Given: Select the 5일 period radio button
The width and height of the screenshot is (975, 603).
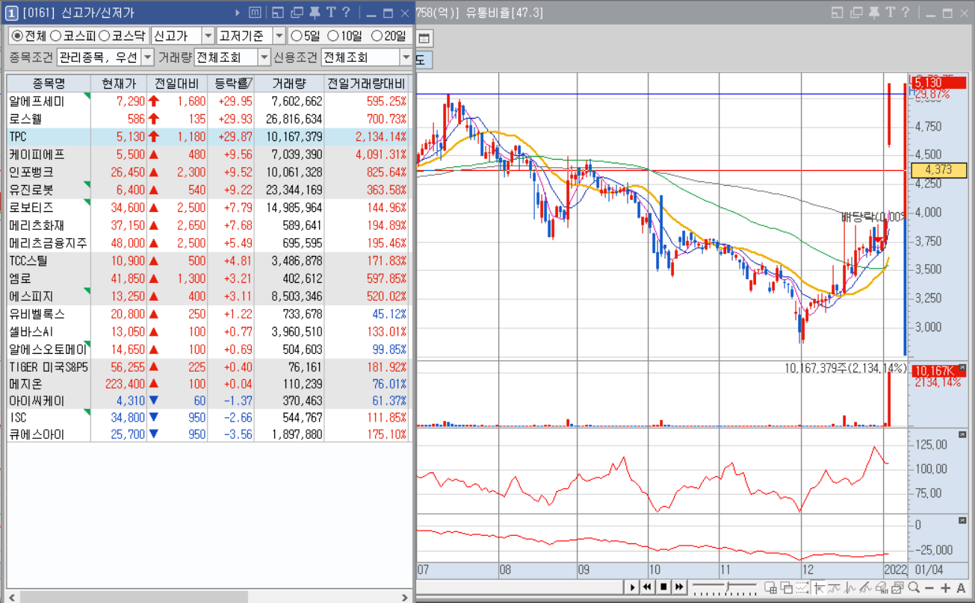Looking at the screenshot, I should 297,36.
